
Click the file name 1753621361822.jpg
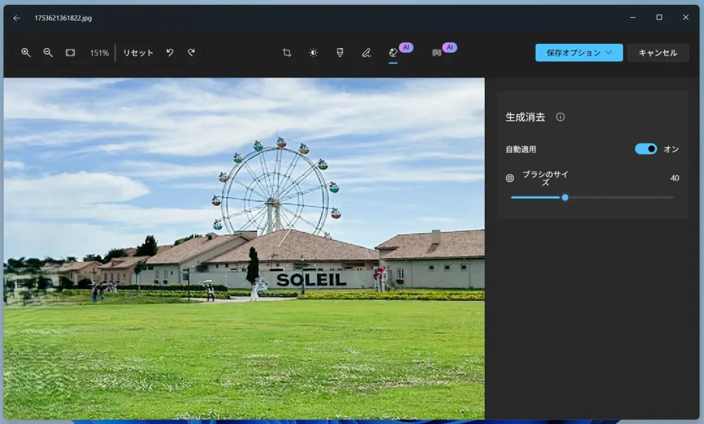(63, 18)
